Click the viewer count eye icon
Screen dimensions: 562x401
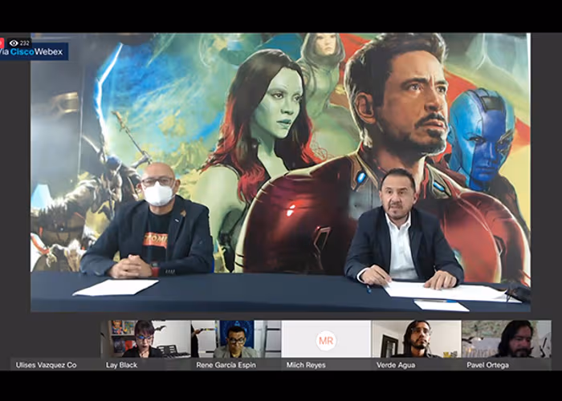point(14,43)
